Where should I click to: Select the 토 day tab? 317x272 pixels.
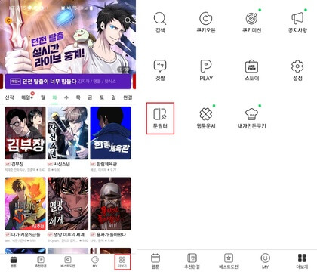pyautogui.click(x=102, y=97)
